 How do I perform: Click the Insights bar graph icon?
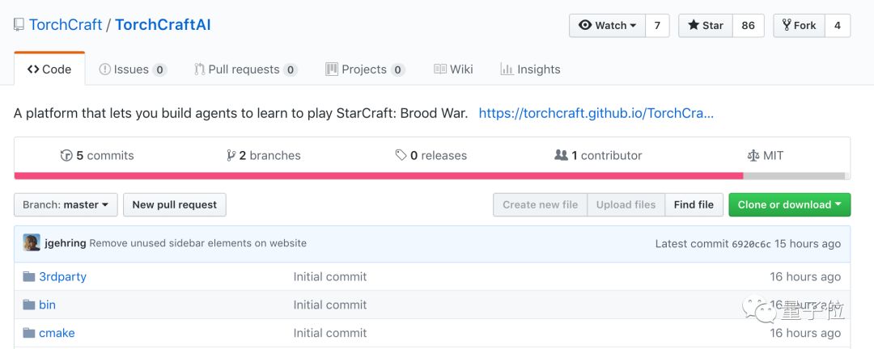[507, 69]
